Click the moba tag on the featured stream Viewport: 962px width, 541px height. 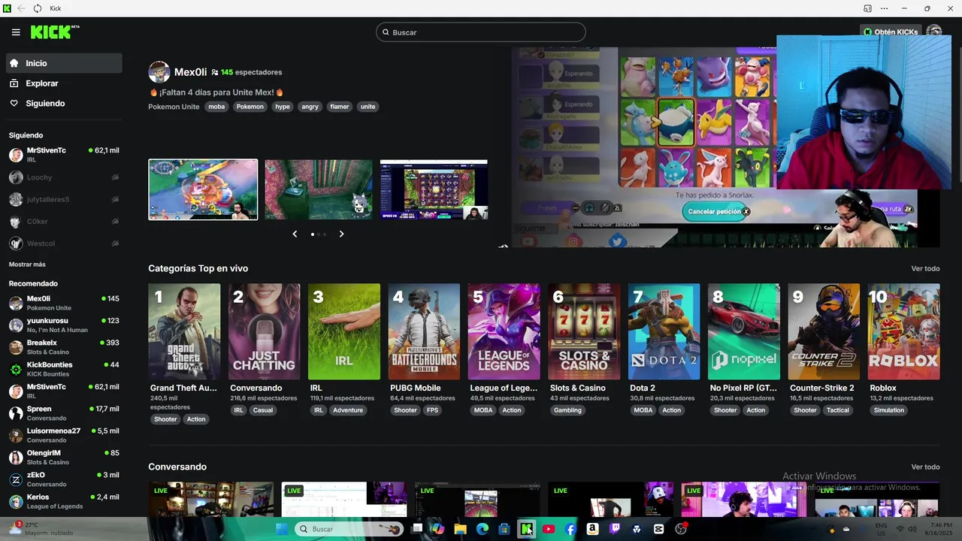[x=216, y=107]
